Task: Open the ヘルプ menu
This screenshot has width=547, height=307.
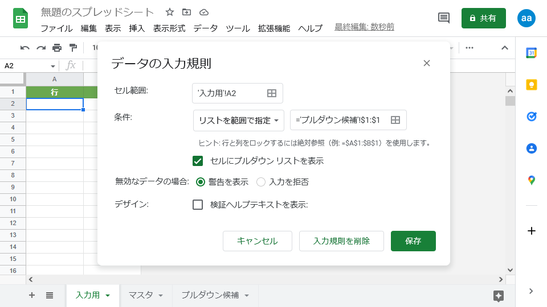Action: (x=310, y=28)
